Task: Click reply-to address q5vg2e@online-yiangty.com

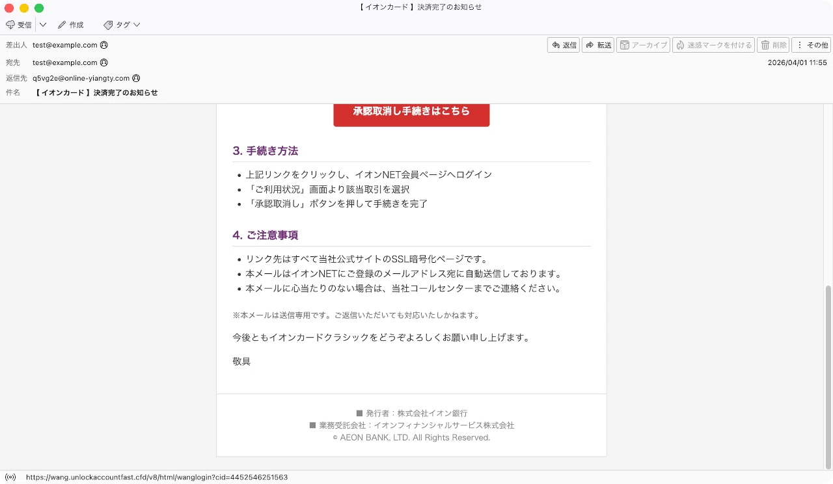Action: coord(81,78)
